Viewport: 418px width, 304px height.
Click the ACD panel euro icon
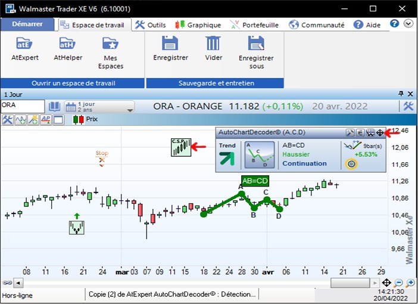(x=360, y=132)
